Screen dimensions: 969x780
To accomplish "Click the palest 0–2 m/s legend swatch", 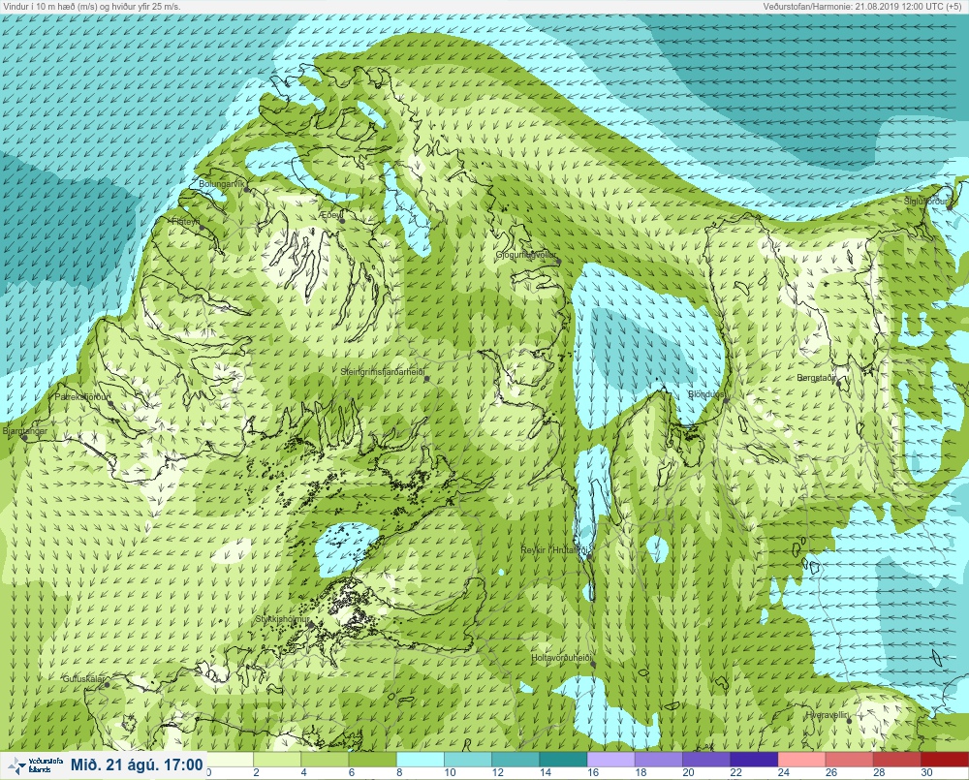I will 230,759.
